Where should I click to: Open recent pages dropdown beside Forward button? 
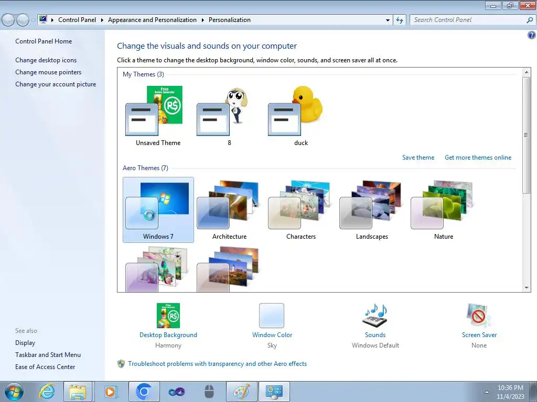(33, 20)
